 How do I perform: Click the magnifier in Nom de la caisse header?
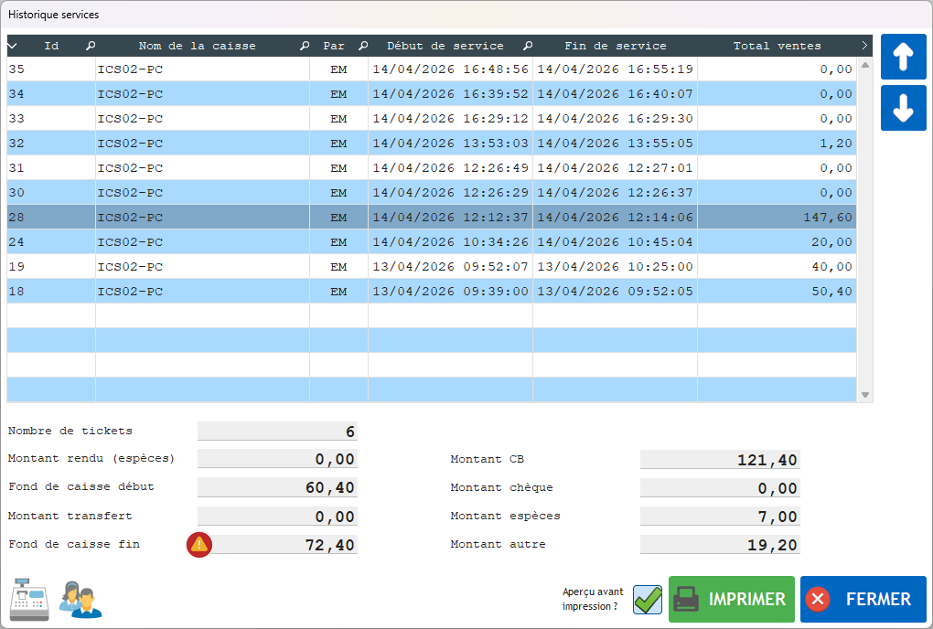pyautogui.click(x=305, y=46)
